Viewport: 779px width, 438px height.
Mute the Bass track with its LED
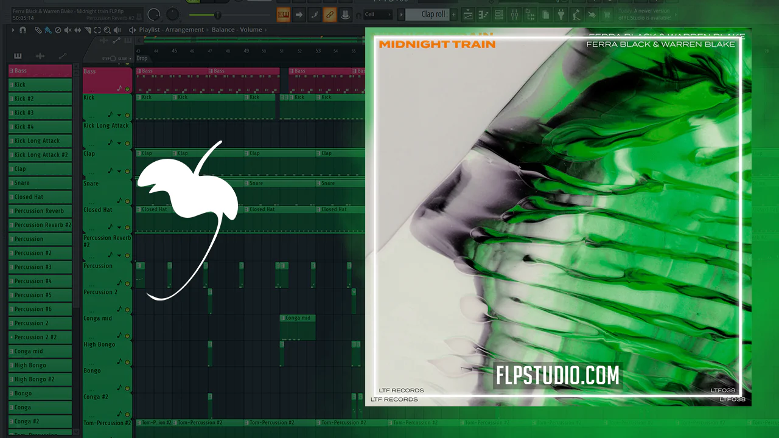pyautogui.click(x=127, y=89)
